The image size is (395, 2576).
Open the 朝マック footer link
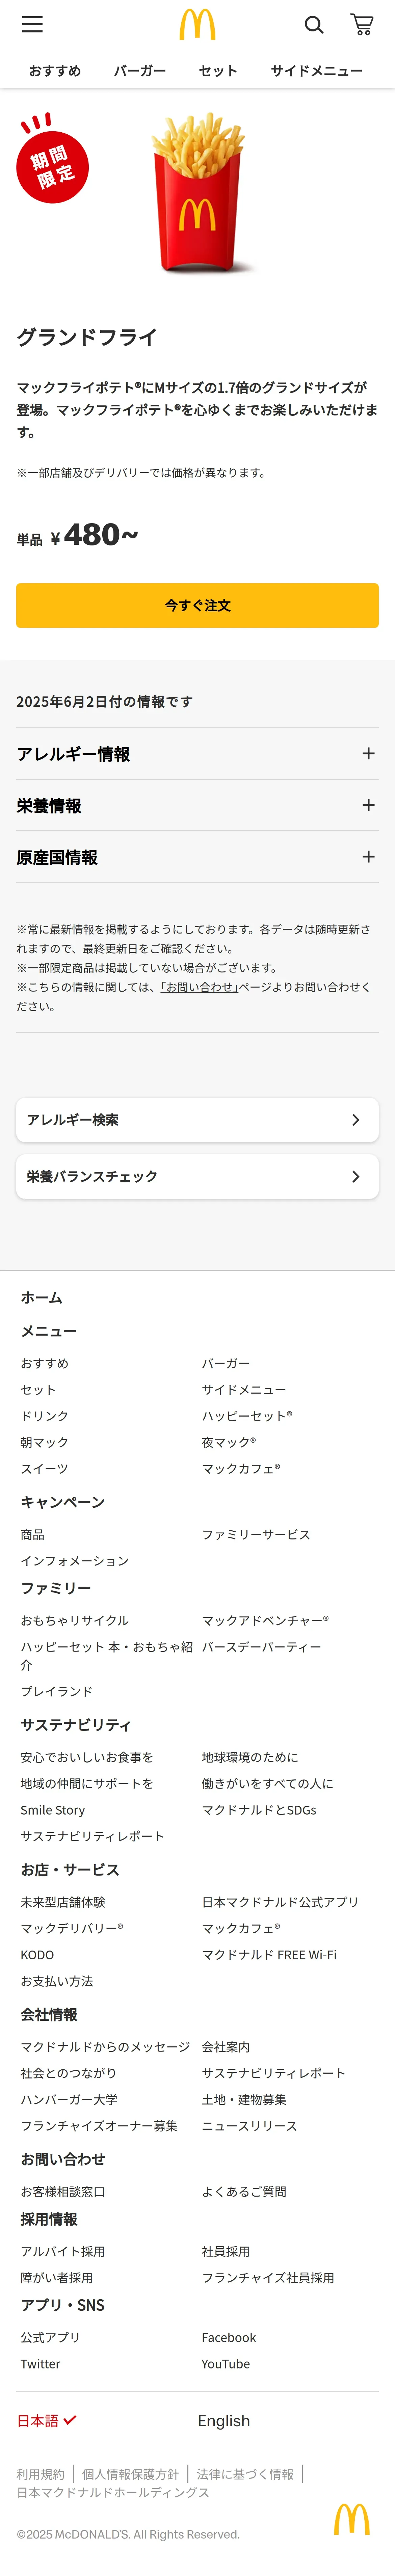tap(45, 1442)
